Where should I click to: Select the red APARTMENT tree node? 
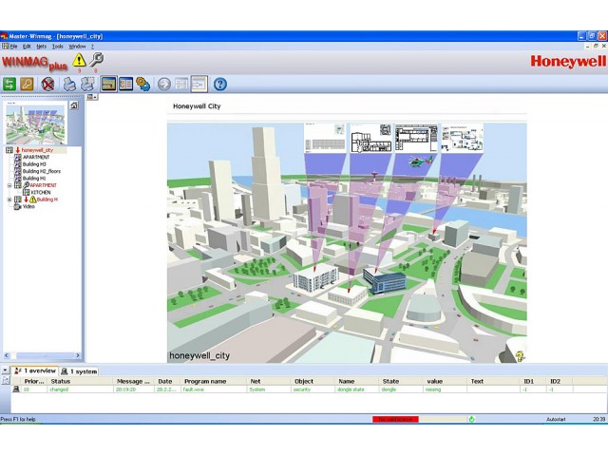[43, 185]
